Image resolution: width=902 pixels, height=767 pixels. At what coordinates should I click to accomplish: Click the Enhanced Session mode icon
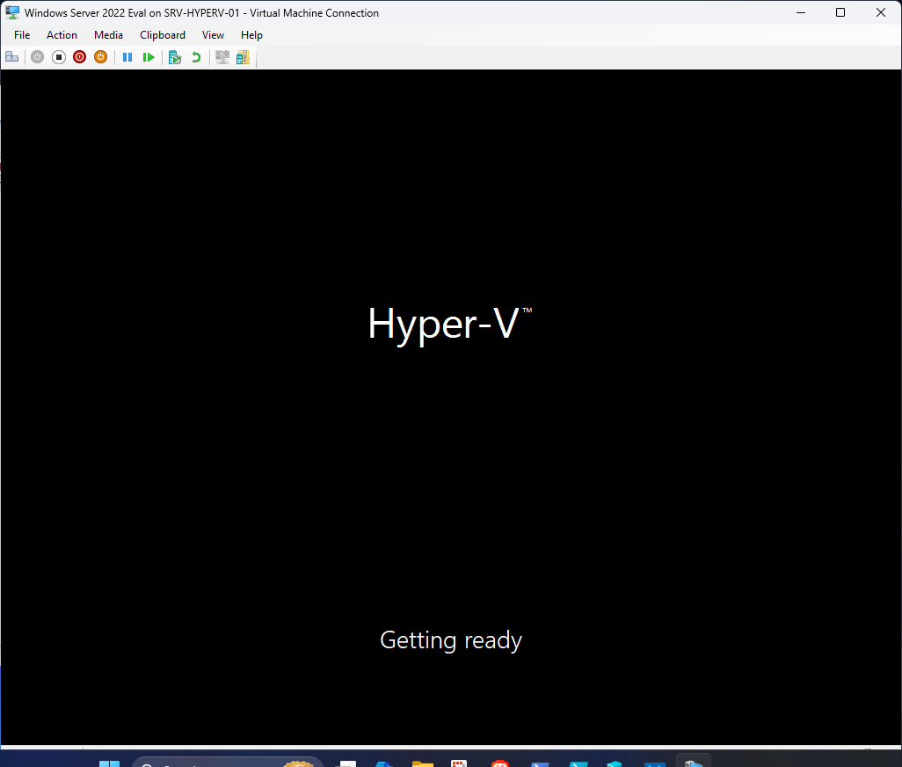(222, 56)
